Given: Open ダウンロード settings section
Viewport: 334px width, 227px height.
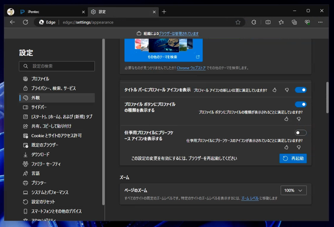Looking at the screenshot, I should 57,155.
